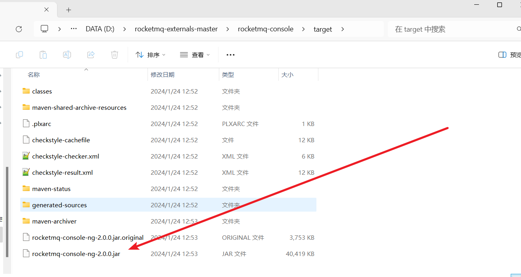Select the generated-sources folder icon
The width and height of the screenshot is (521, 277).
click(26, 205)
